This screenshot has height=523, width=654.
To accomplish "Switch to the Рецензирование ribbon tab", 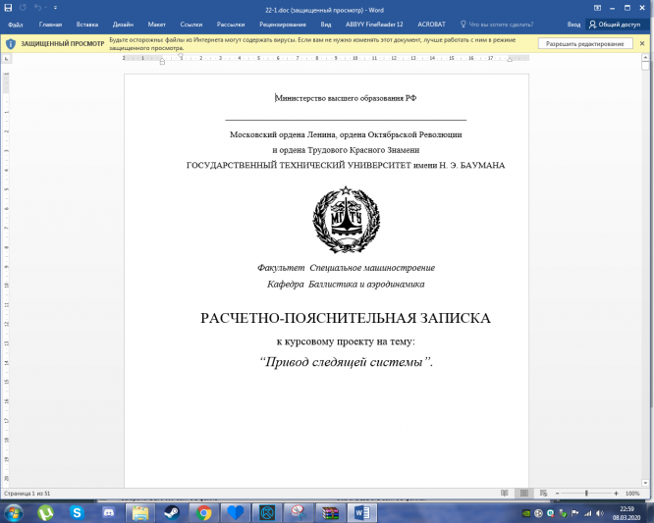I will [x=283, y=25].
